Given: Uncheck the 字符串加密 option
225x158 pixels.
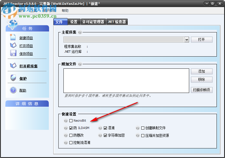Looking at the screenshot, I should click(105, 135).
